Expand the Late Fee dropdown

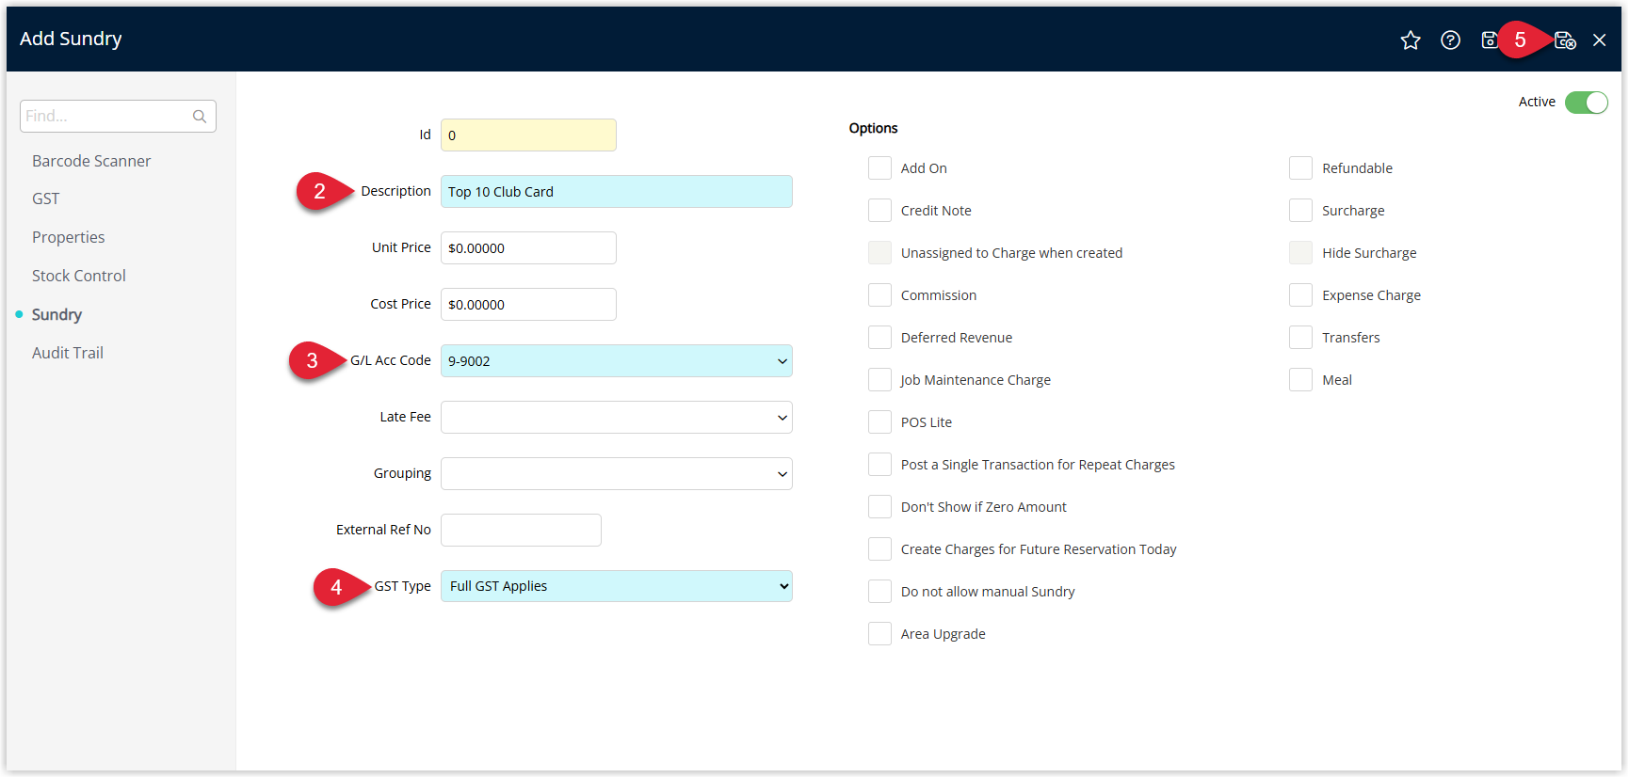616,418
